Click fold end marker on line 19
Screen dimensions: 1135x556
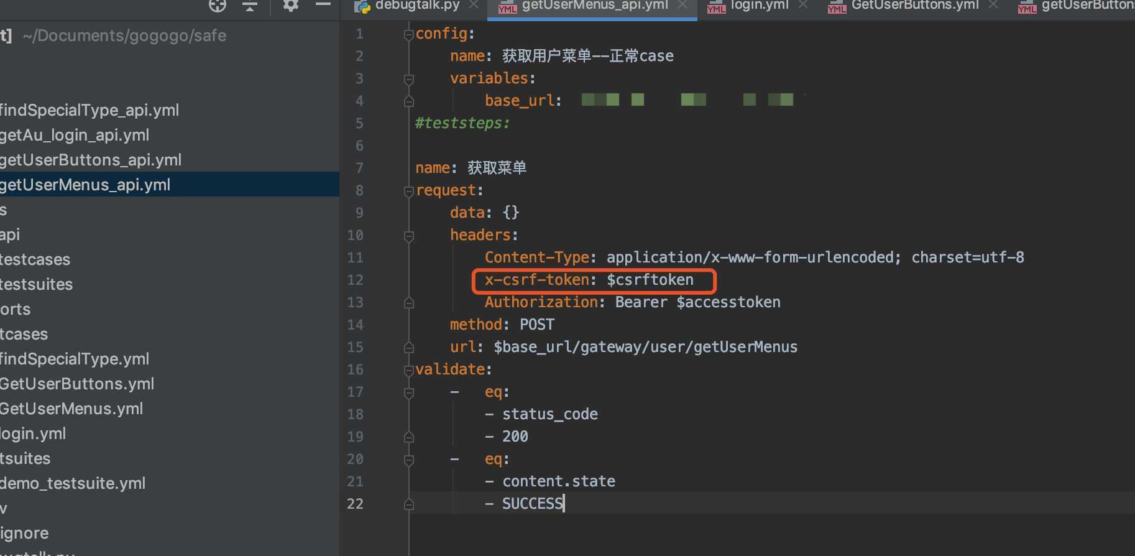(408, 437)
